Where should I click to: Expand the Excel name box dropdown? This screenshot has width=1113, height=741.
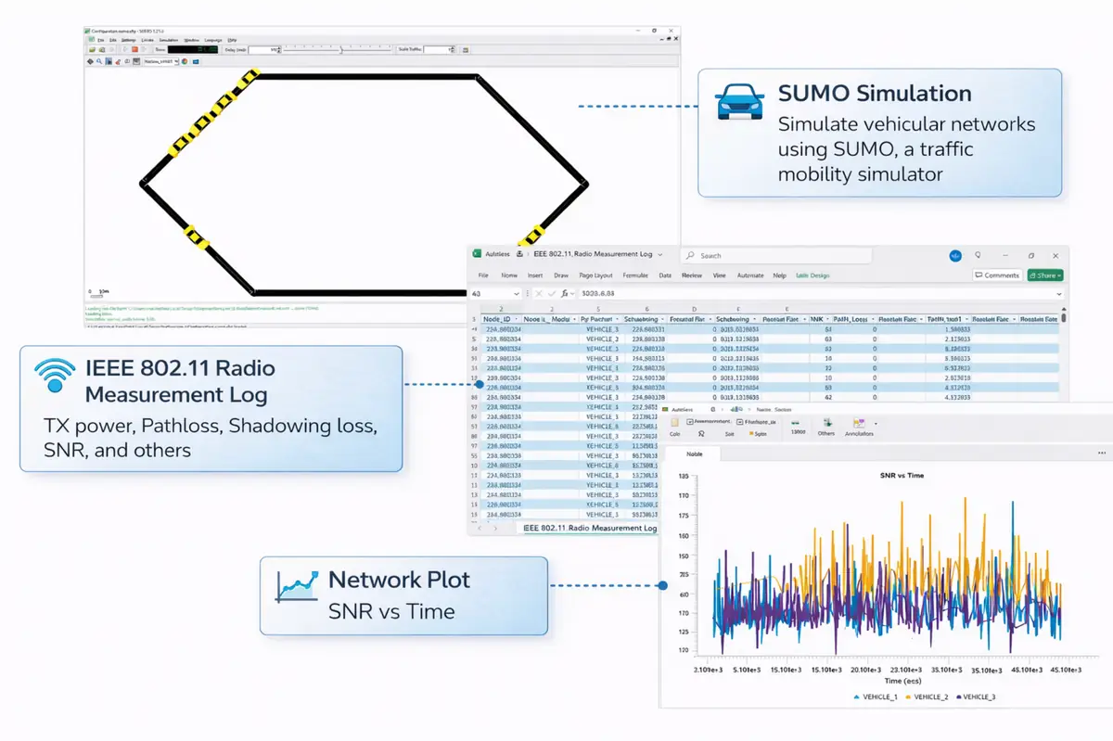click(x=516, y=293)
